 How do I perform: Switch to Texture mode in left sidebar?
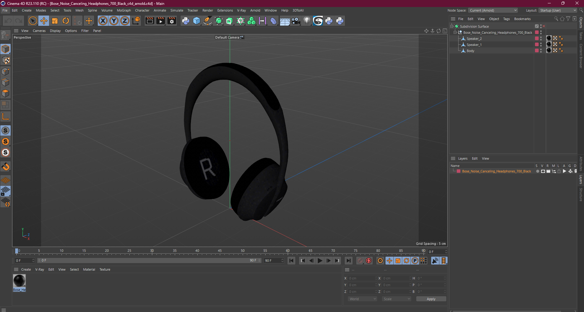(x=5, y=60)
